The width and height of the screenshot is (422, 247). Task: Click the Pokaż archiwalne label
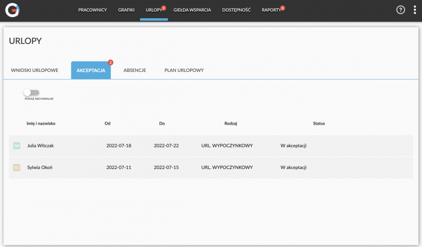click(x=39, y=99)
